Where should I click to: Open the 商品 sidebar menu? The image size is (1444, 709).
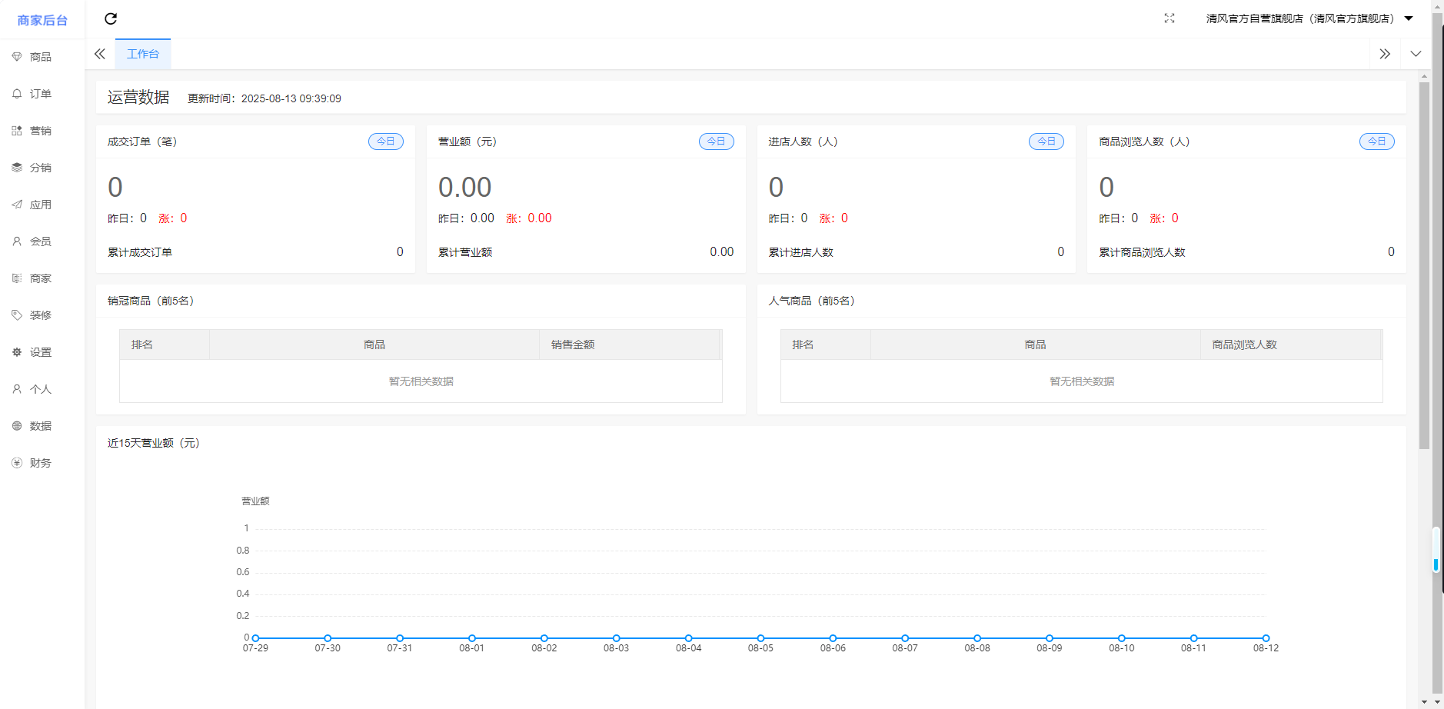40,57
